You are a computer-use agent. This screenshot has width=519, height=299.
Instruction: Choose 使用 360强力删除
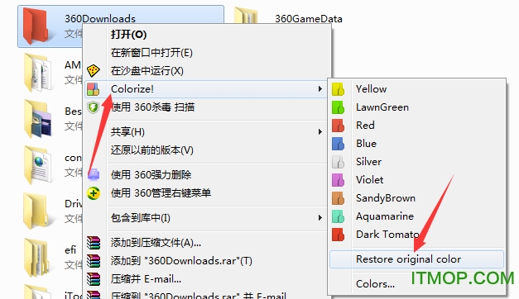151,174
